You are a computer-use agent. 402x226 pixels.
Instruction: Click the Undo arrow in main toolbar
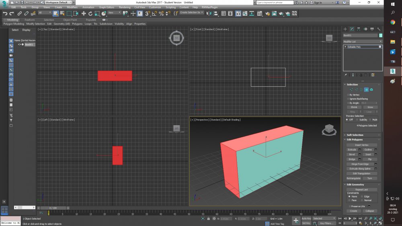(x=5, y=13)
